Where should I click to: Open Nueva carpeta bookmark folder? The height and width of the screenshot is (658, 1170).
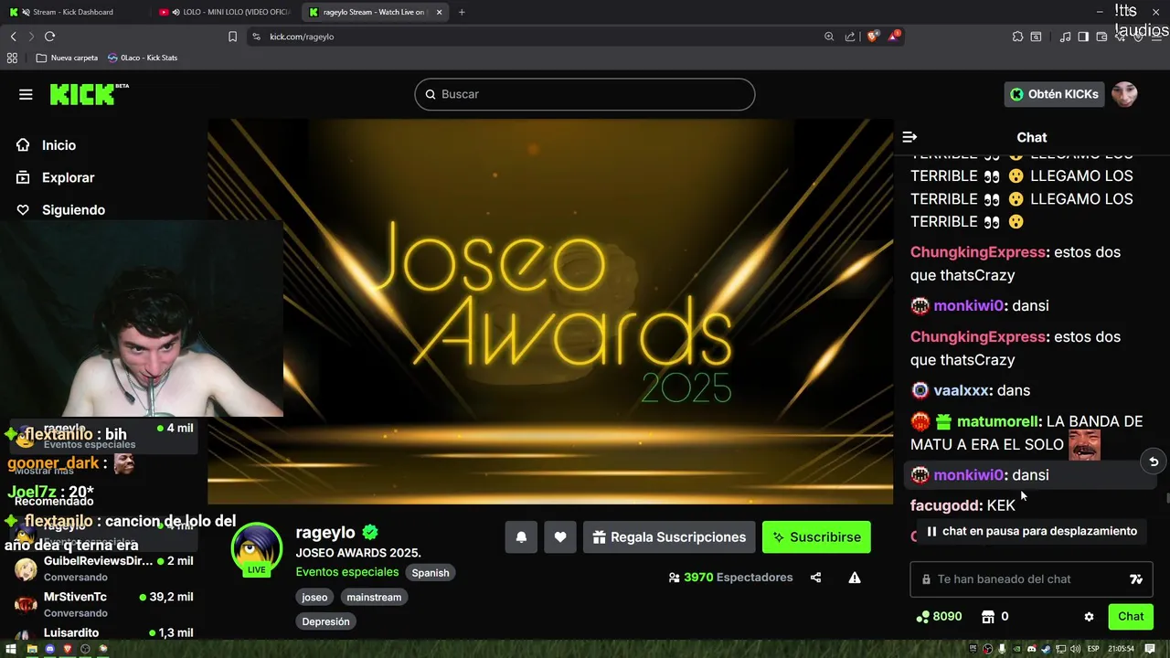(67, 58)
